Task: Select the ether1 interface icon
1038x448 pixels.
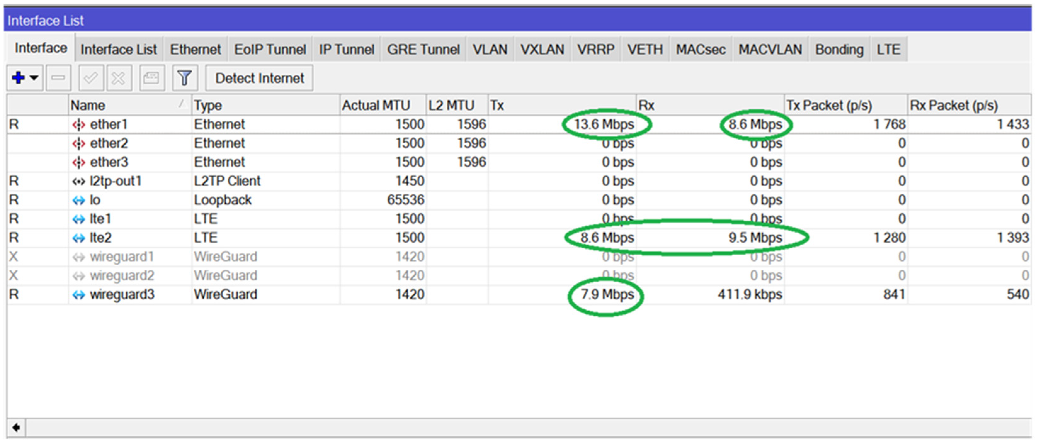Action: pyautogui.click(x=79, y=124)
